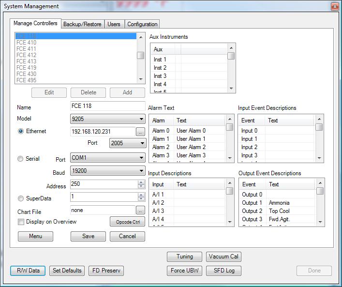Viewport: 342px width, 287px height.
Task: Click the Chart File field showing none
Action: point(103,211)
